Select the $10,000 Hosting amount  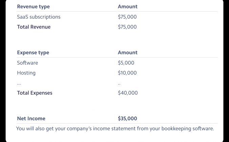coord(127,73)
